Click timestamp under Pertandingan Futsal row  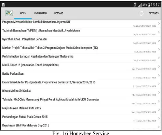pos(144,121)
